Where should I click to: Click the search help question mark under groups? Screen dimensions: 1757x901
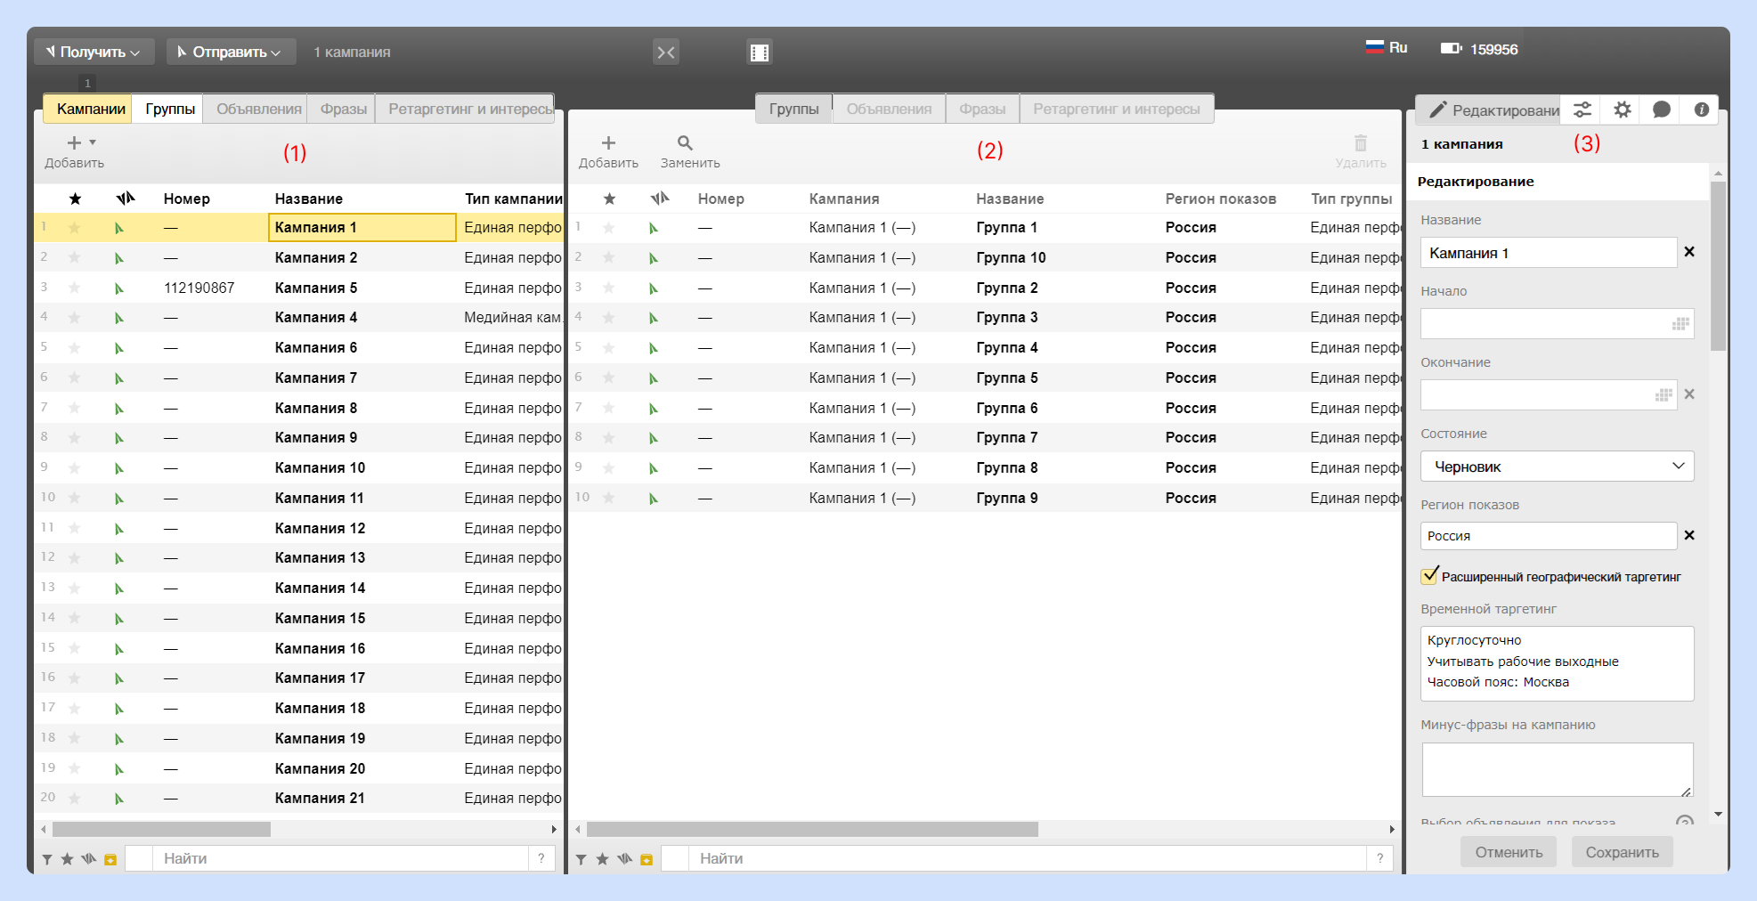click(1379, 858)
